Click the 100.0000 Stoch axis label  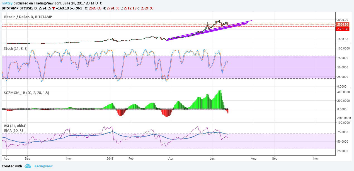pos(344,48)
